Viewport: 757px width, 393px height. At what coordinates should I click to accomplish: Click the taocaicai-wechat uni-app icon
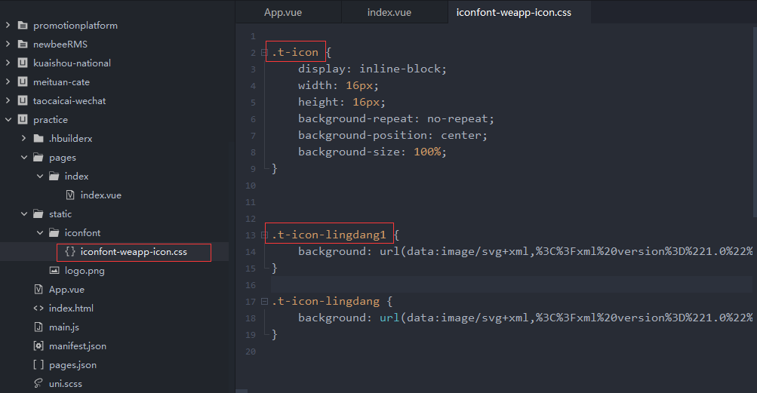pos(23,100)
